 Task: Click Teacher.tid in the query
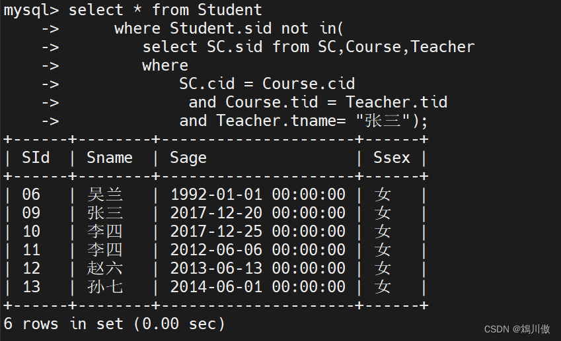pos(396,102)
